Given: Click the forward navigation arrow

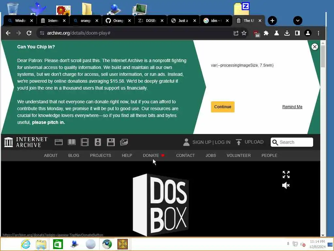Looking at the screenshot, I should [x=19, y=33].
